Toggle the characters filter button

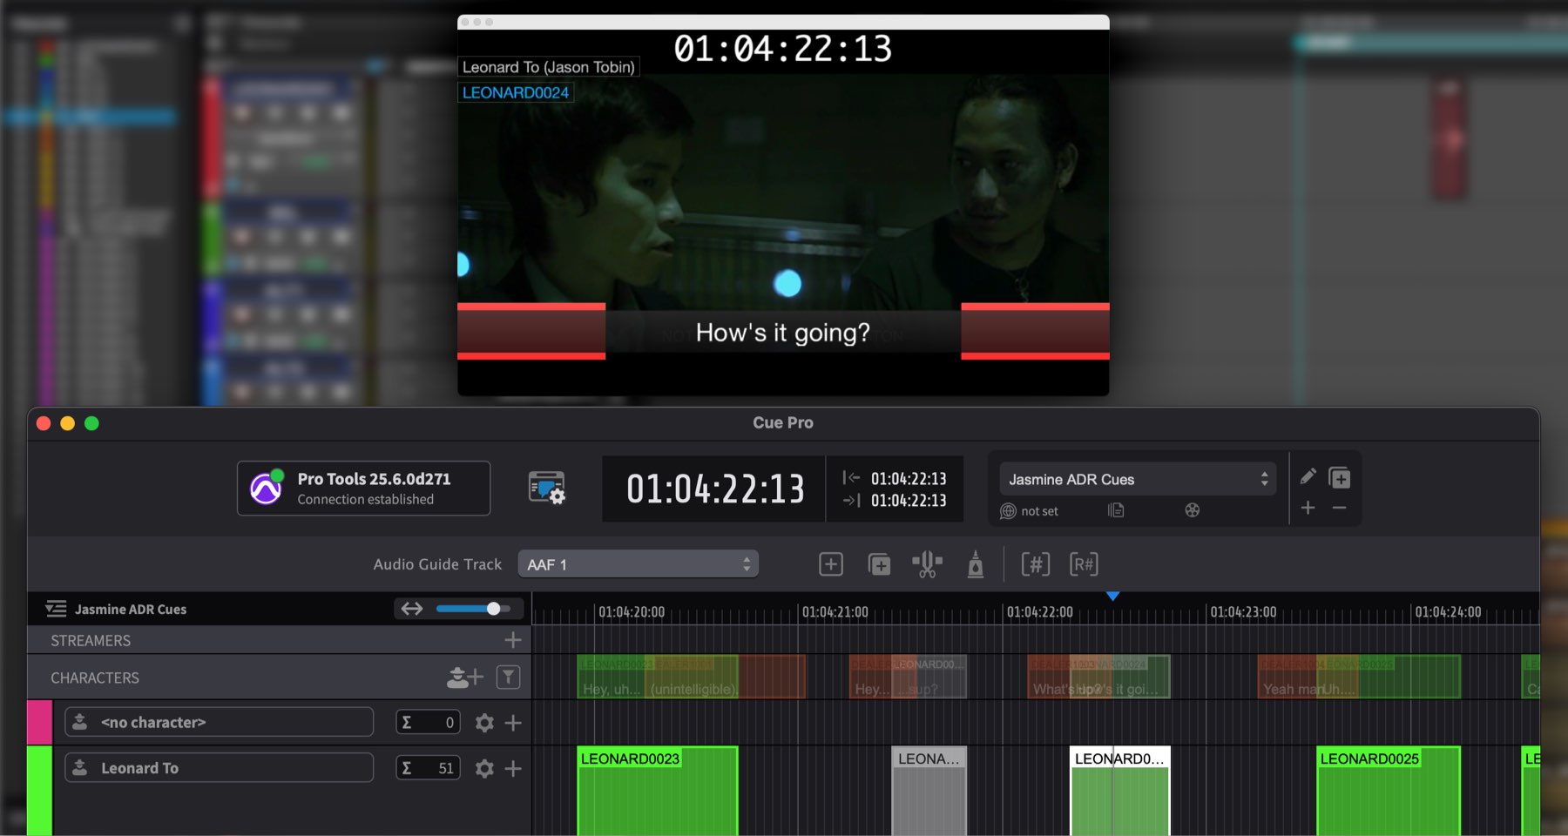[x=508, y=678]
